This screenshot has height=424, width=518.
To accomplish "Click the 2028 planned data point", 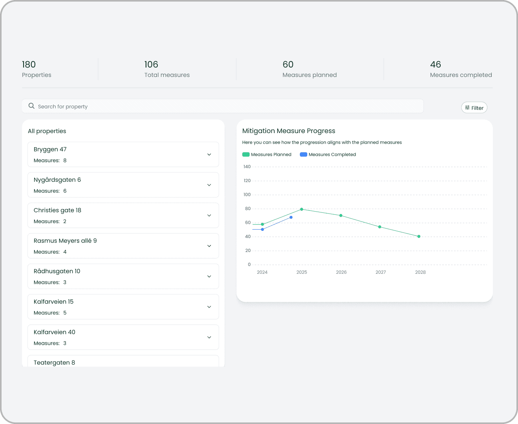I will pos(419,236).
